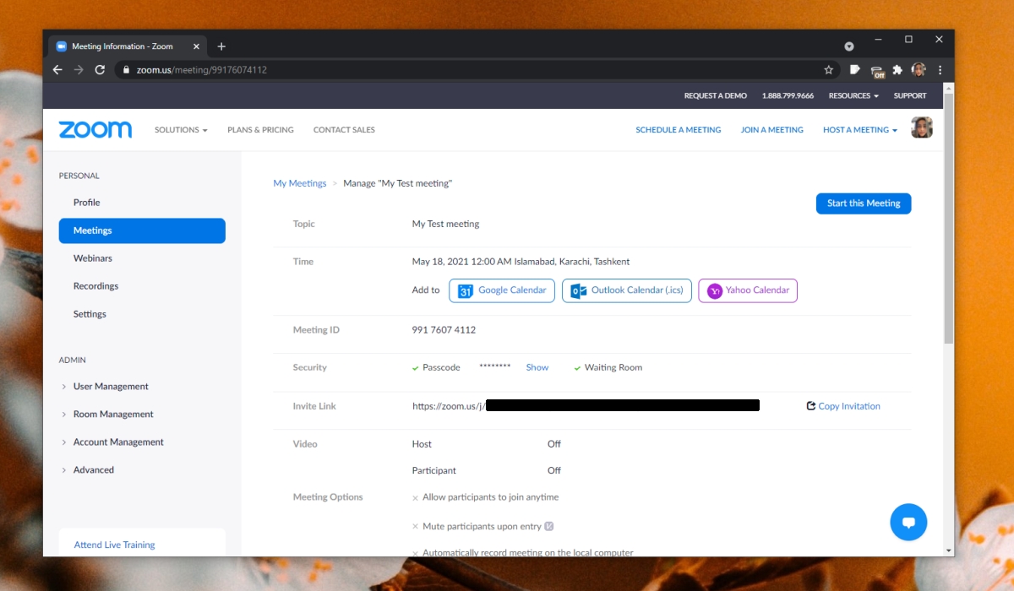
Task: Bookmark this page with the star icon
Action: pos(829,70)
